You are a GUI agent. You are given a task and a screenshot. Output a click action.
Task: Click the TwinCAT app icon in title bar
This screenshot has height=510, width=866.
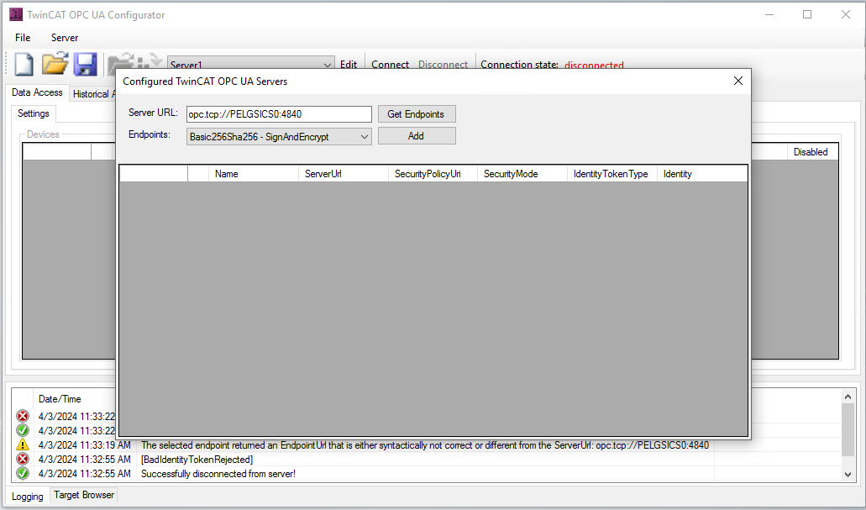click(15, 14)
